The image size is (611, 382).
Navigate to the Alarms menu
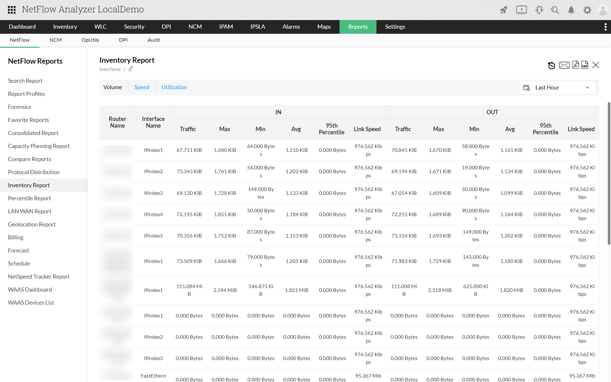[291, 27]
